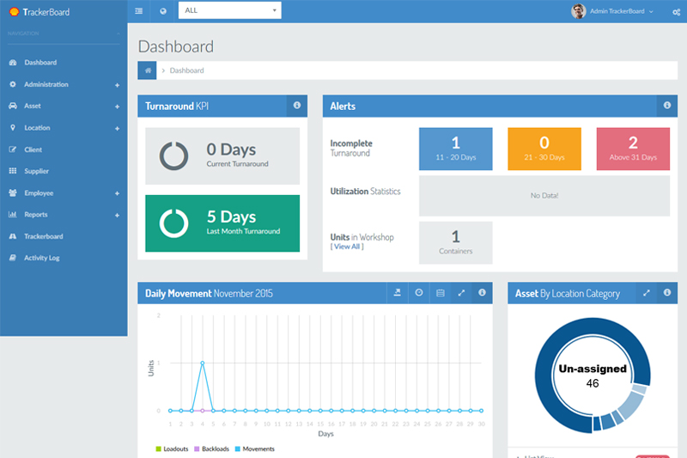Click the clock icon in Daily Movement header
Screen dimensions: 687x458
pyautogui.click(x=418, y=293)
